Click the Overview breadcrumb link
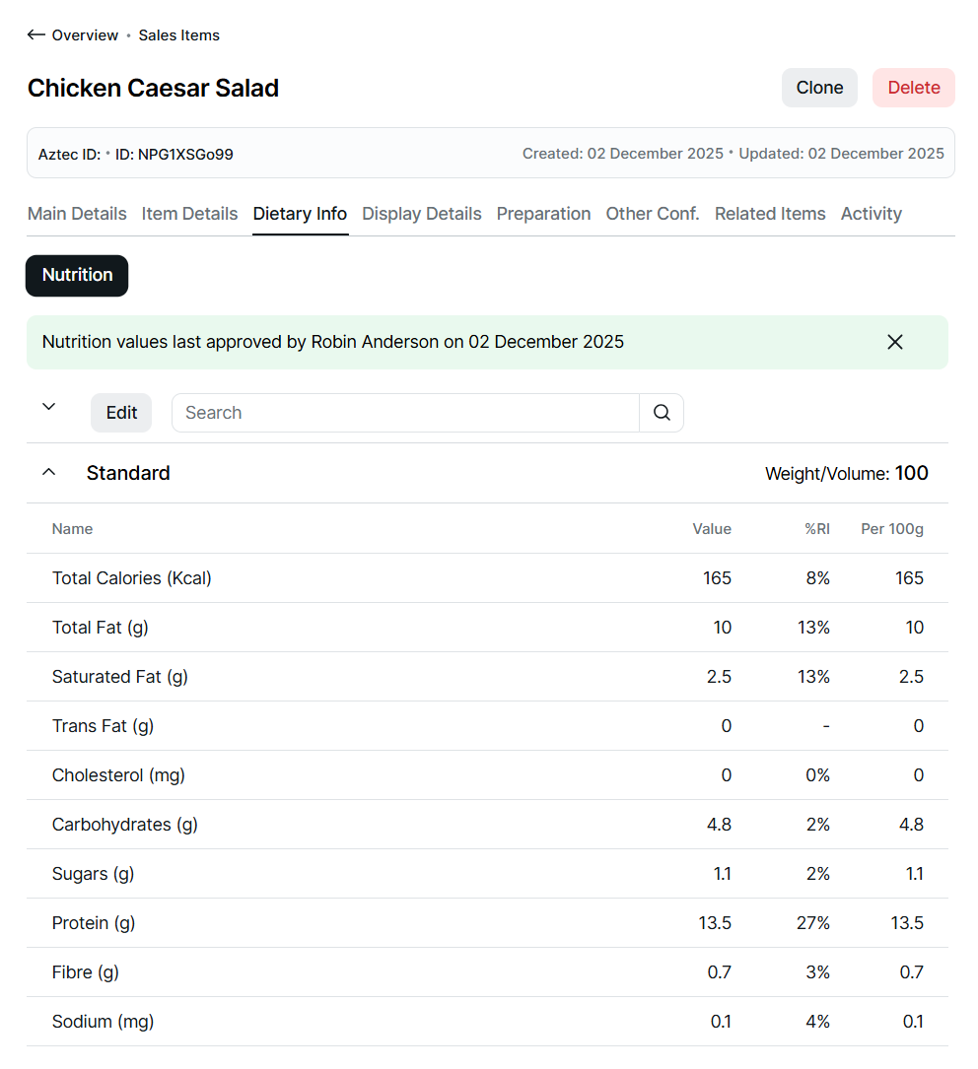The image size is (978, 1069). pos(85,35)
